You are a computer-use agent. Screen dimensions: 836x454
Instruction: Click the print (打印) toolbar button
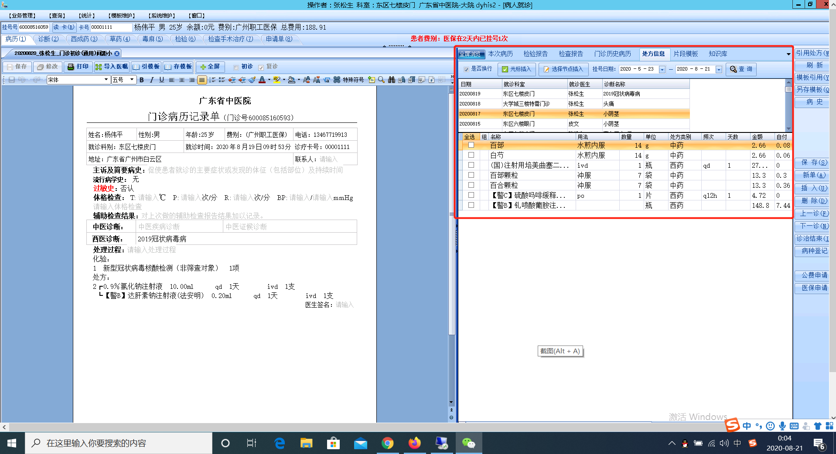tap(78, 67)
